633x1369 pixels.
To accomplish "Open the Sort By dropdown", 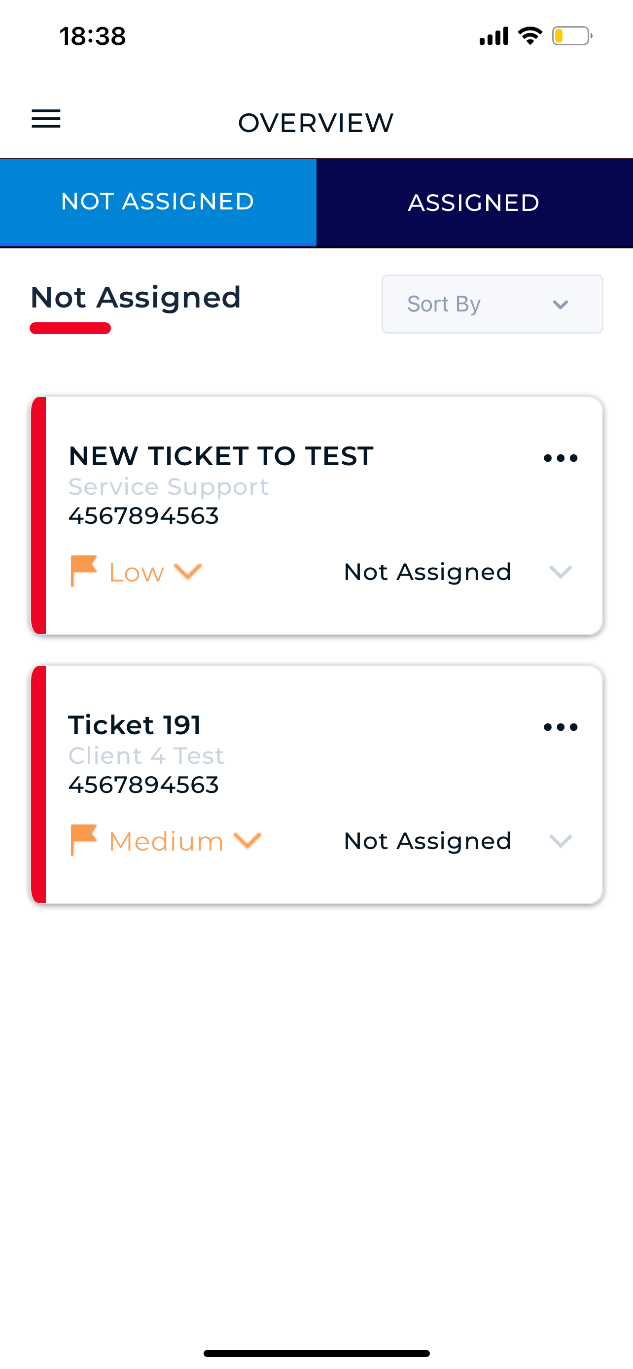I will 492,304.
